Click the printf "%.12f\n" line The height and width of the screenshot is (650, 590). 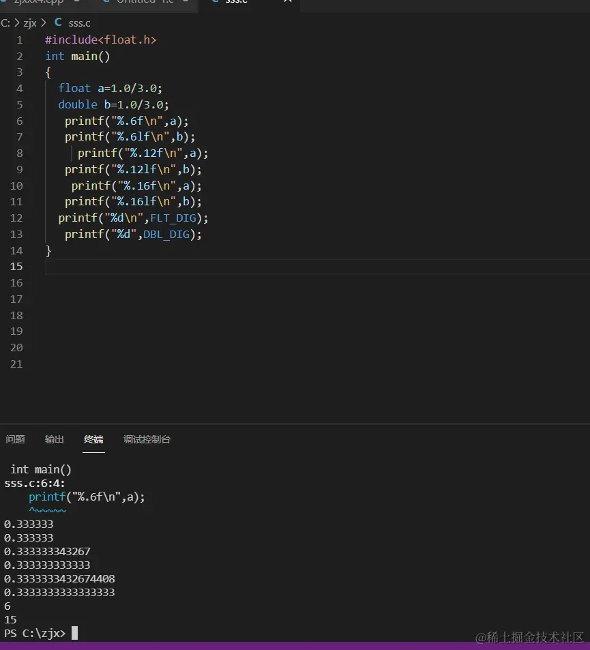(143, 153)
